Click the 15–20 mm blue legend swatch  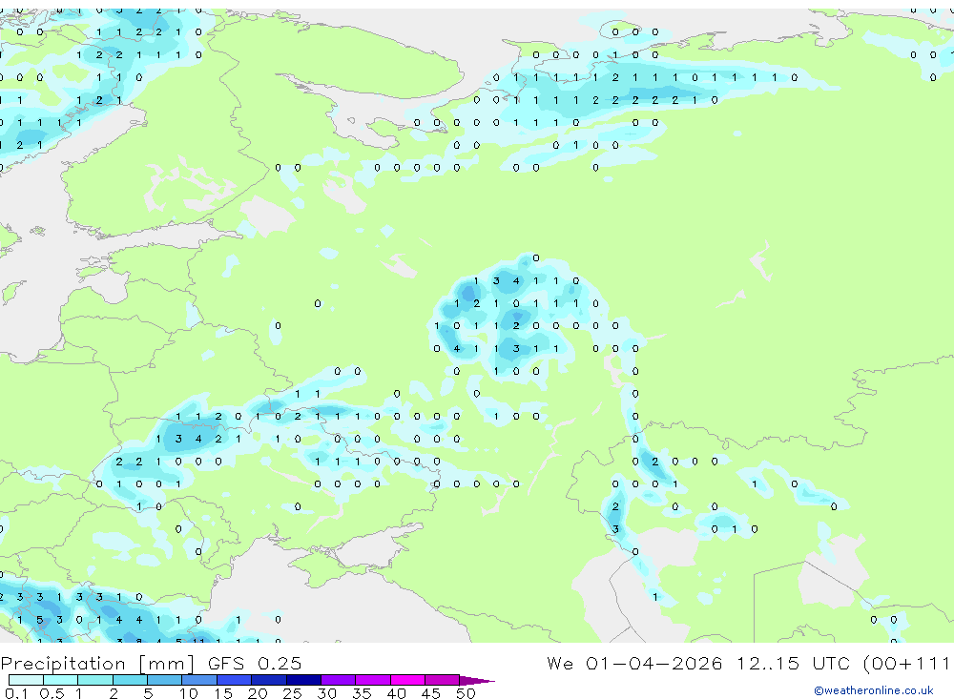(x=235, y=680)
